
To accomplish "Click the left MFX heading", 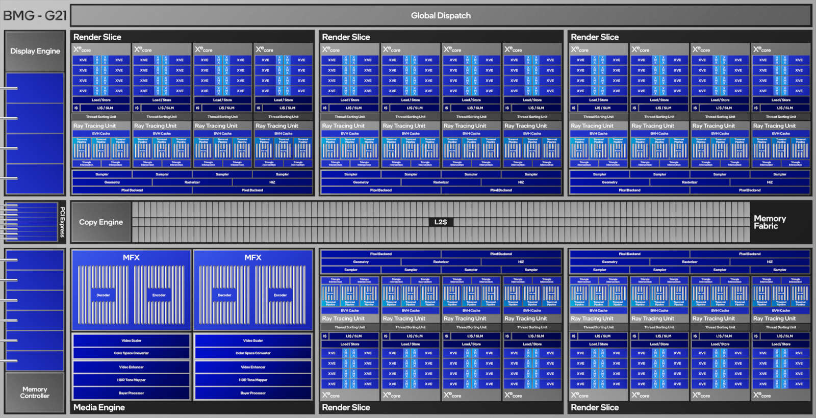I will coord(131,257).
